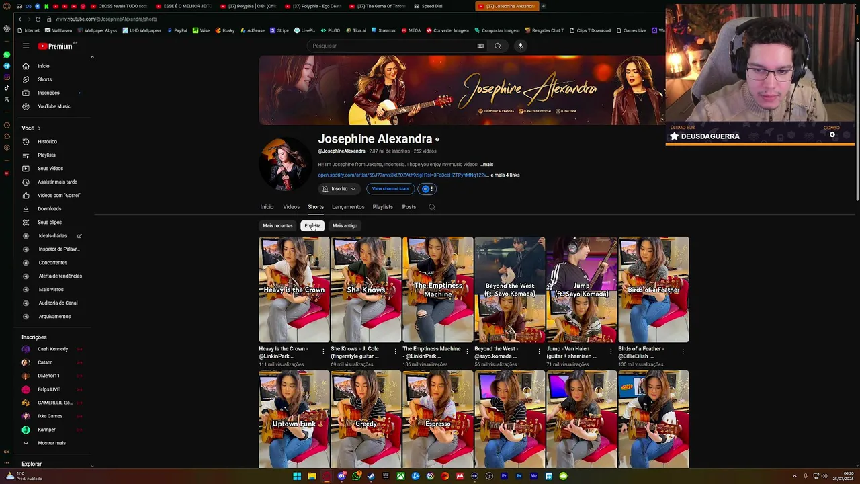Start voice search with microphone icon
This screenshot has height=484, width=860.
pos(520,46)
